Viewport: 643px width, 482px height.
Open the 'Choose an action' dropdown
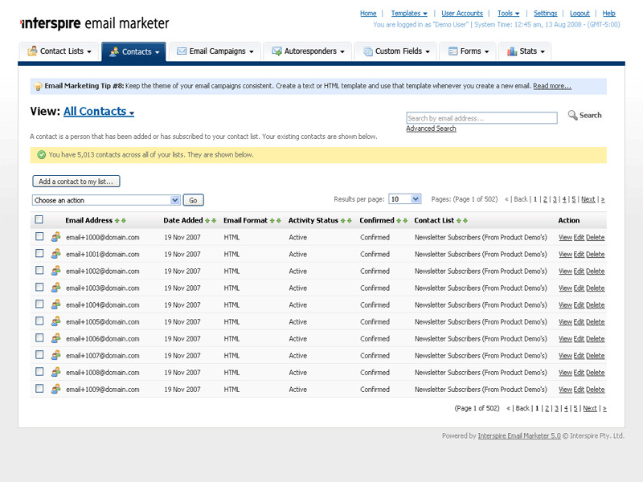click(106, 200)
